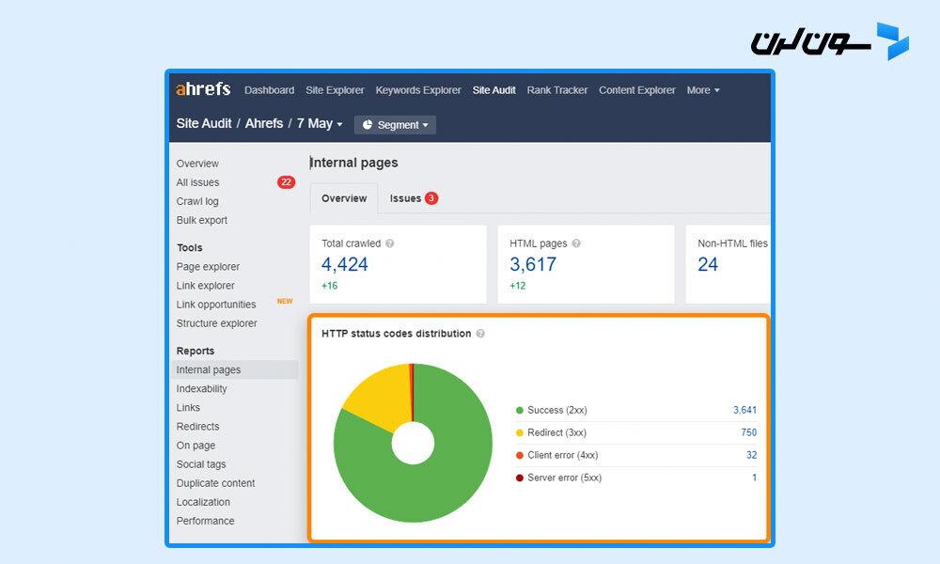
Task: Go to Dashboard in the top navigation
Action: [x=269, y=90]
